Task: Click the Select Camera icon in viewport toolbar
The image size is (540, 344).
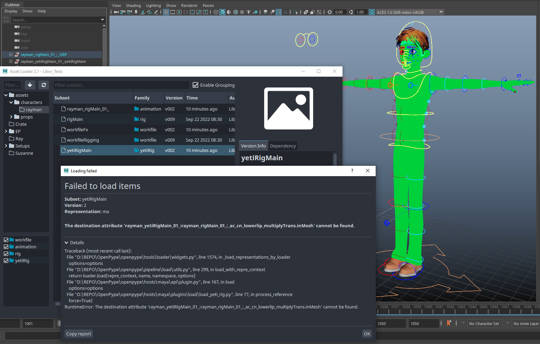Action: (x=116, y=12)
